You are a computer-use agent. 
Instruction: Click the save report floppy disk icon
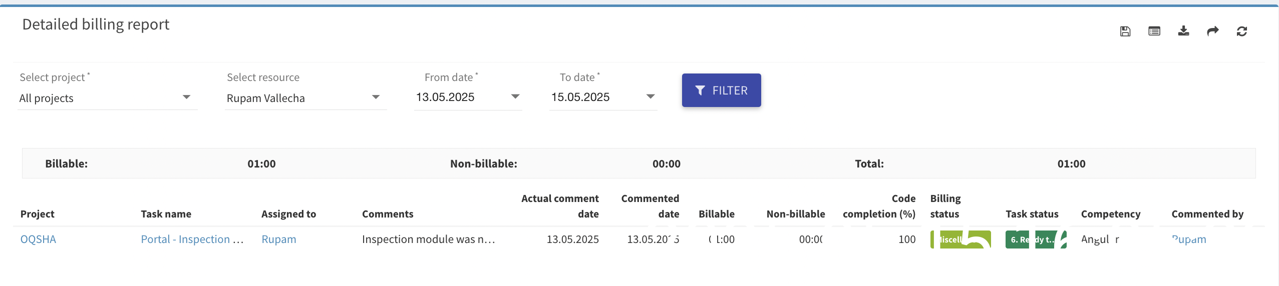[1125, 31]
